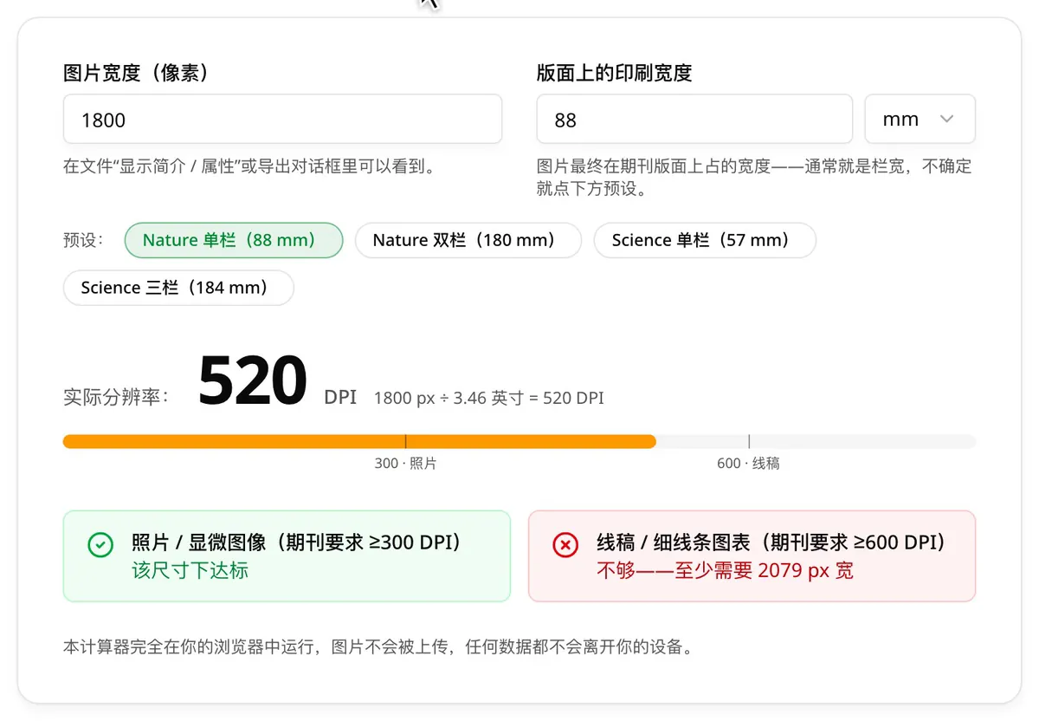Select the Nature 单栏（88 mm）preset

tap(234, 240)
